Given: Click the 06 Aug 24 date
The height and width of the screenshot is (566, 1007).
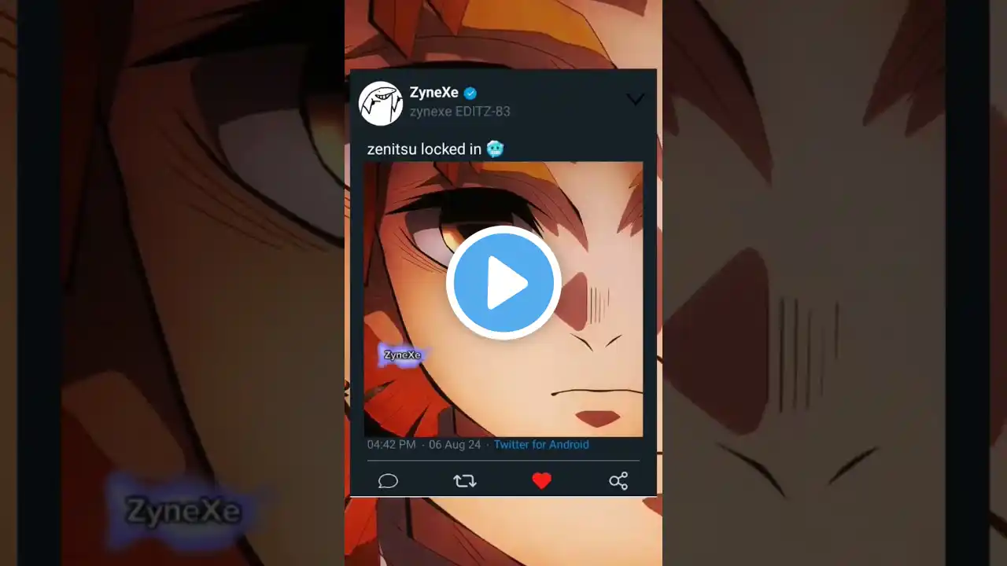Looking at the screenshot, I should pos(455,445).
